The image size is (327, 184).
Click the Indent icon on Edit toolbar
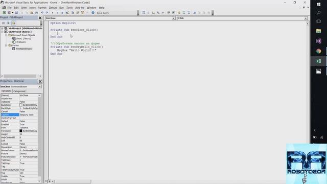tap(169, 13)
